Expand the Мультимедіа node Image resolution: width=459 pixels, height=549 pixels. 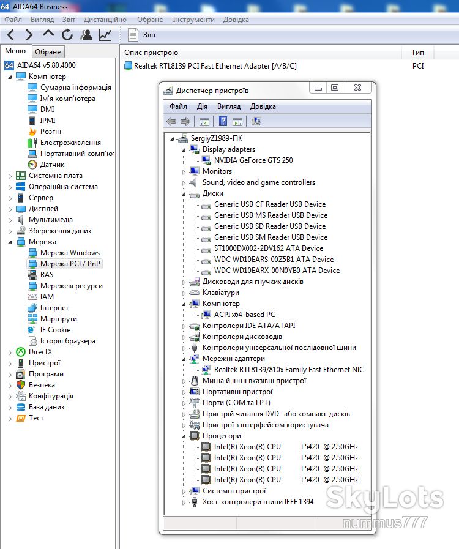click(10, 220)
